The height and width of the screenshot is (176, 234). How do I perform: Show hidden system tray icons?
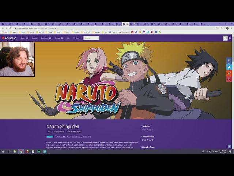click(207, 151)
